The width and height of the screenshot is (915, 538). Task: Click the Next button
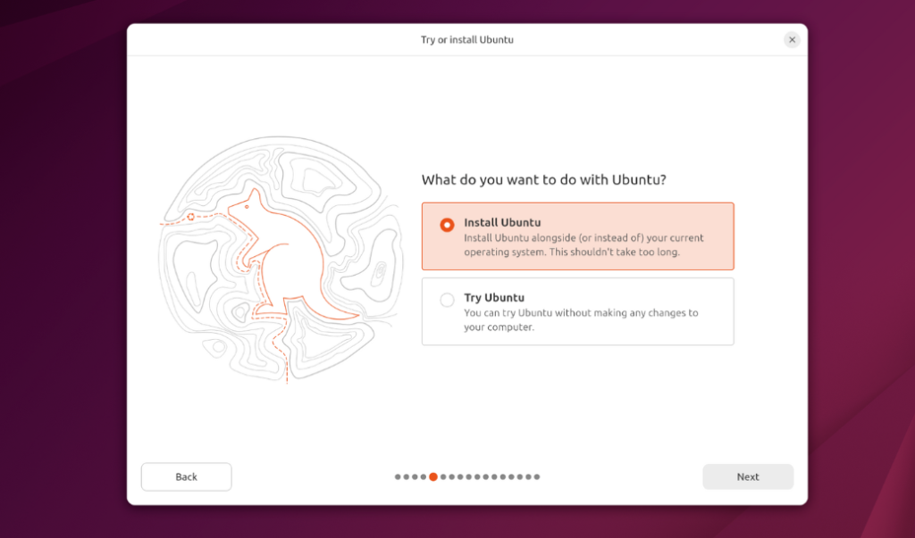pyautogui.click(x=748, y=476)
